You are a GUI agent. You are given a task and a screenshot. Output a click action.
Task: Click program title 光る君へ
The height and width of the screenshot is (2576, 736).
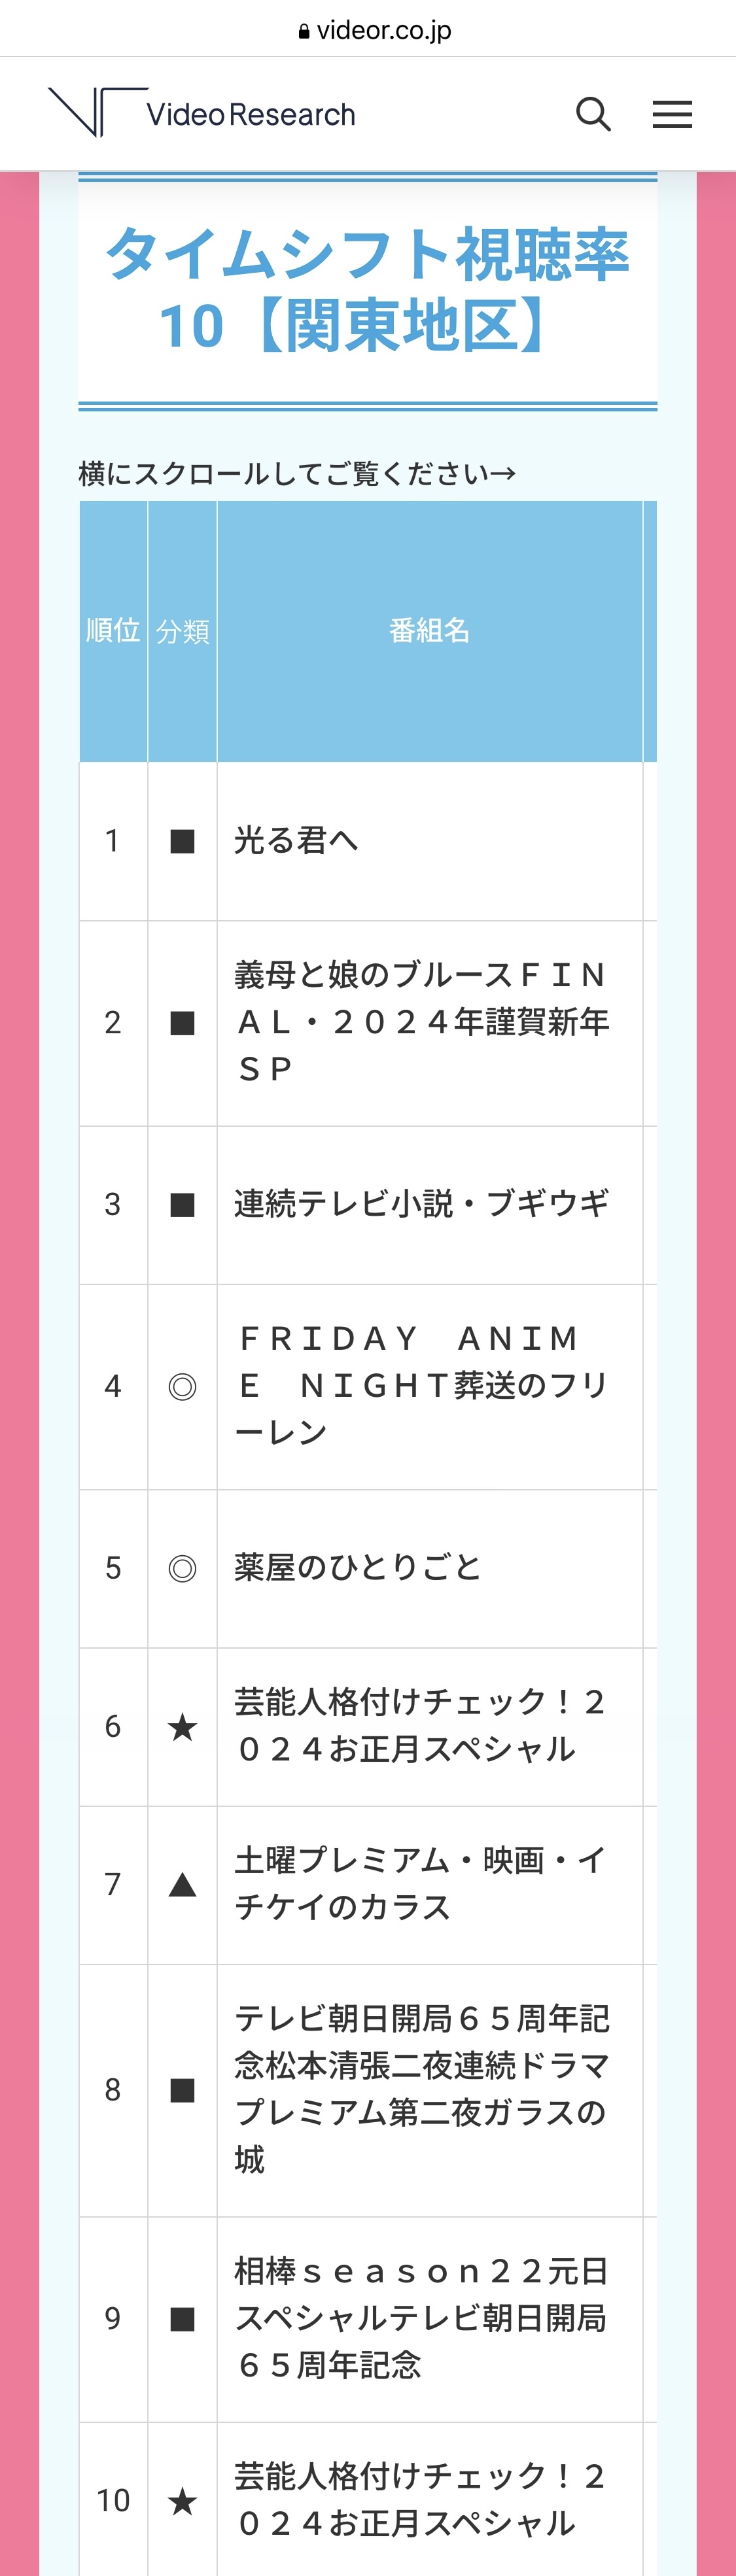tap(296, 841)
